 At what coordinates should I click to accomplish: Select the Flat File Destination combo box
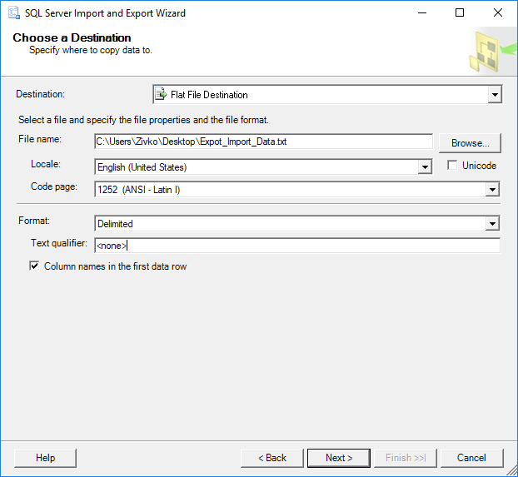click(x=327, y=94)
